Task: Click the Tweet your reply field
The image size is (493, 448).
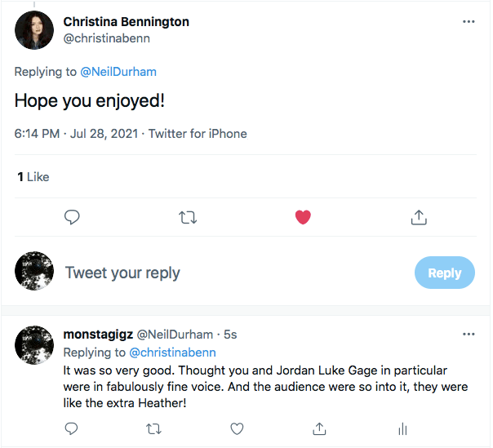Action: 229,273
